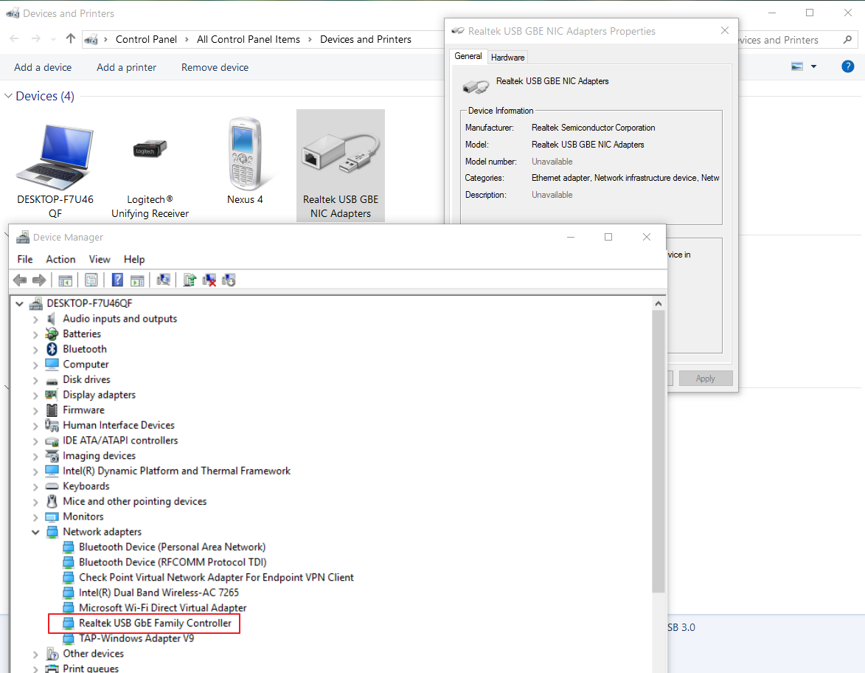Viewport: 865px width, 673px height.
Task: Expand the Batteries category
Action: (x=35, y=334)
